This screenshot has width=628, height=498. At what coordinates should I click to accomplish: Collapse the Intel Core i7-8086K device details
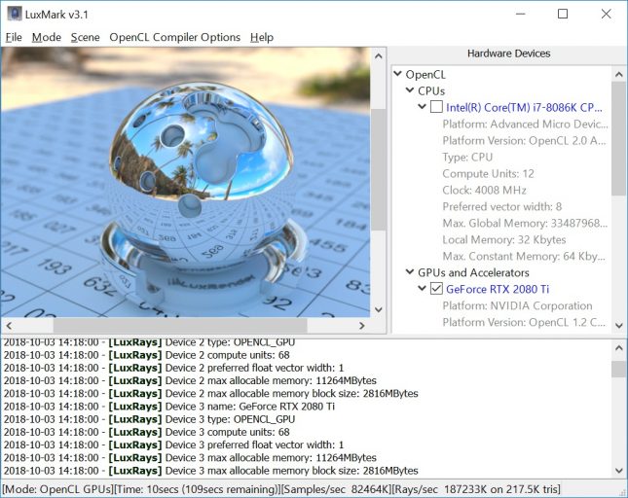coord(422,106)
